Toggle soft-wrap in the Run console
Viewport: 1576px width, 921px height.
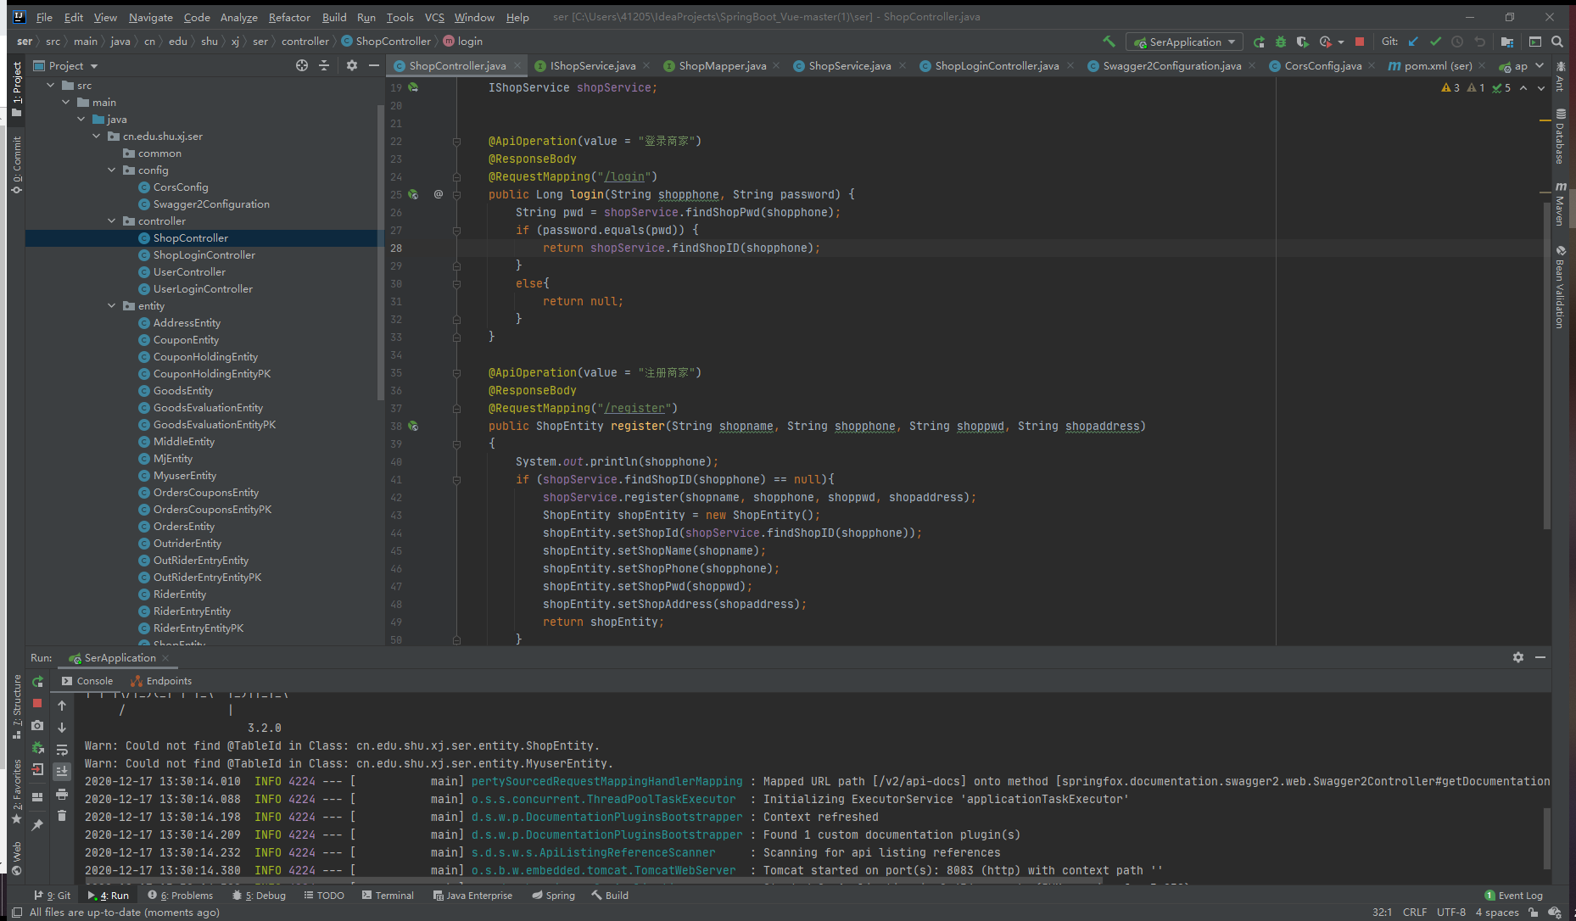[62, 750]
